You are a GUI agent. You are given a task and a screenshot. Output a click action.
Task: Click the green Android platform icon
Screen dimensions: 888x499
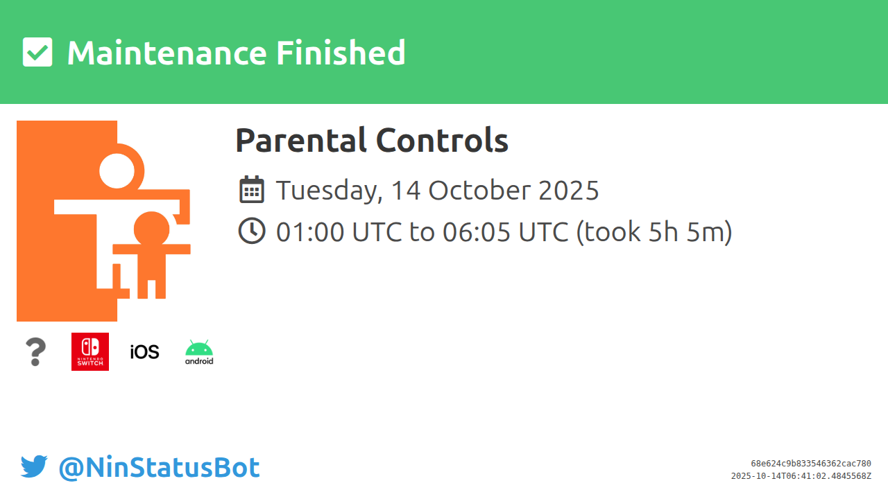[199, 352]
